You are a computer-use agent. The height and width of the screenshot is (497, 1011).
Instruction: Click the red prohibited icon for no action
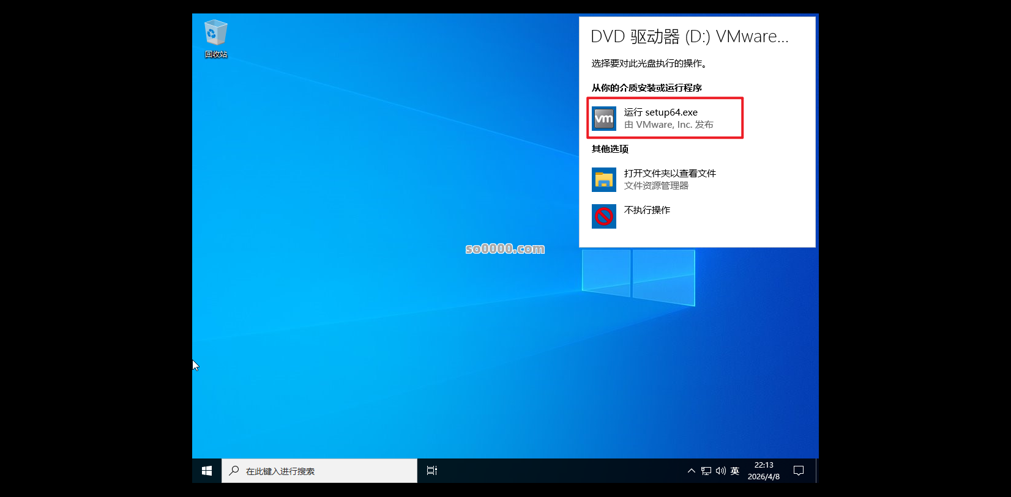tap(604, 216)
